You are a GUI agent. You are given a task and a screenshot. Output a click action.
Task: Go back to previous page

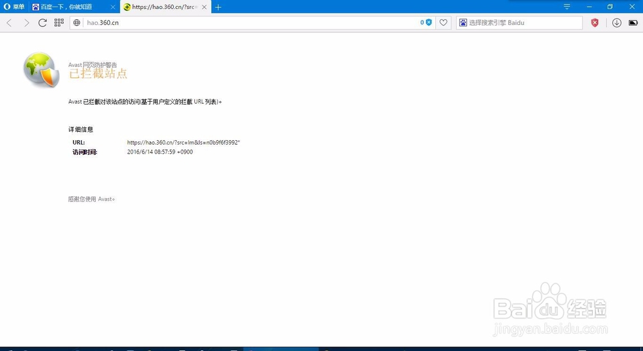(10, 22)
